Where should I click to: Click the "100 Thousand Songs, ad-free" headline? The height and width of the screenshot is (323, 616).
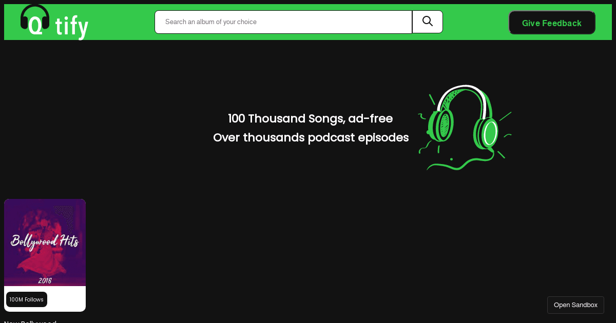click(311, 118)
